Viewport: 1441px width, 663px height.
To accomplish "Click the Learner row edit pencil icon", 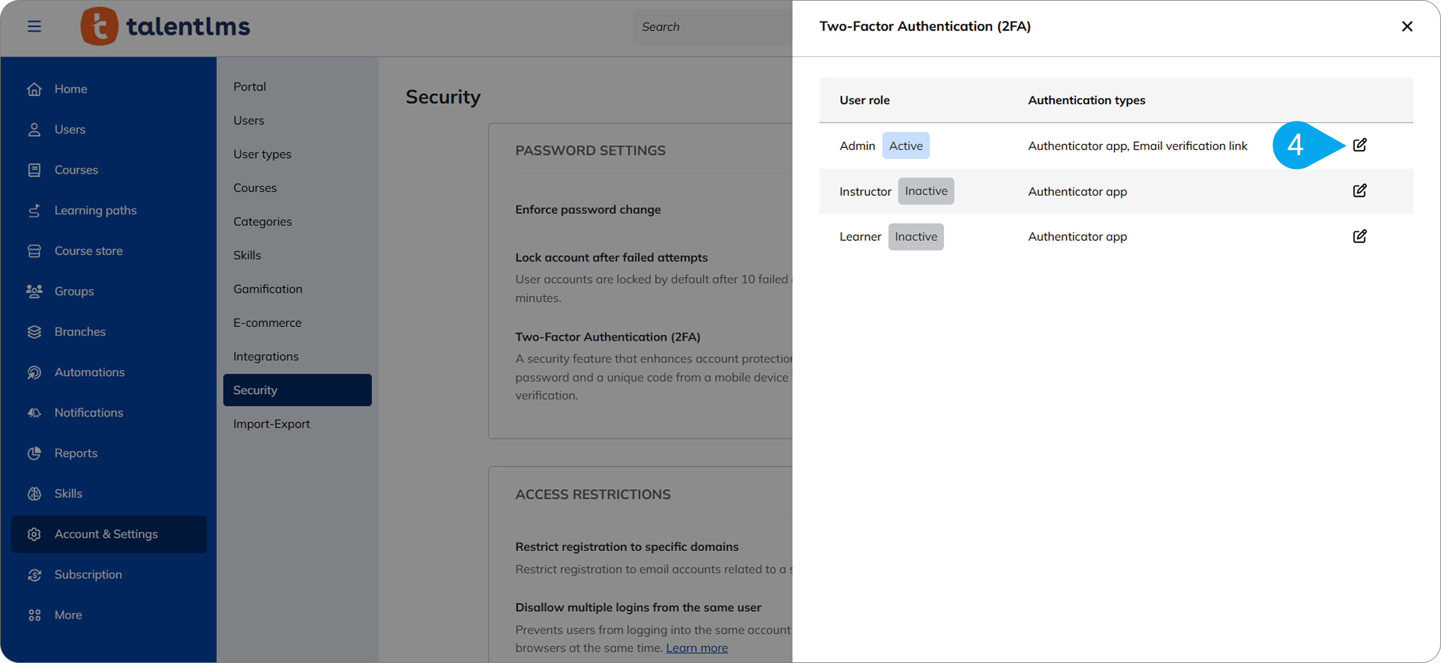I will 1359,236.
